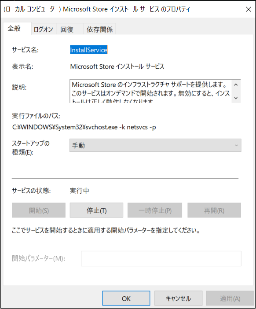Open the ログオン tab
This screenshot has width=256, height=309.
pyautogui.click(x=44, y=29)
